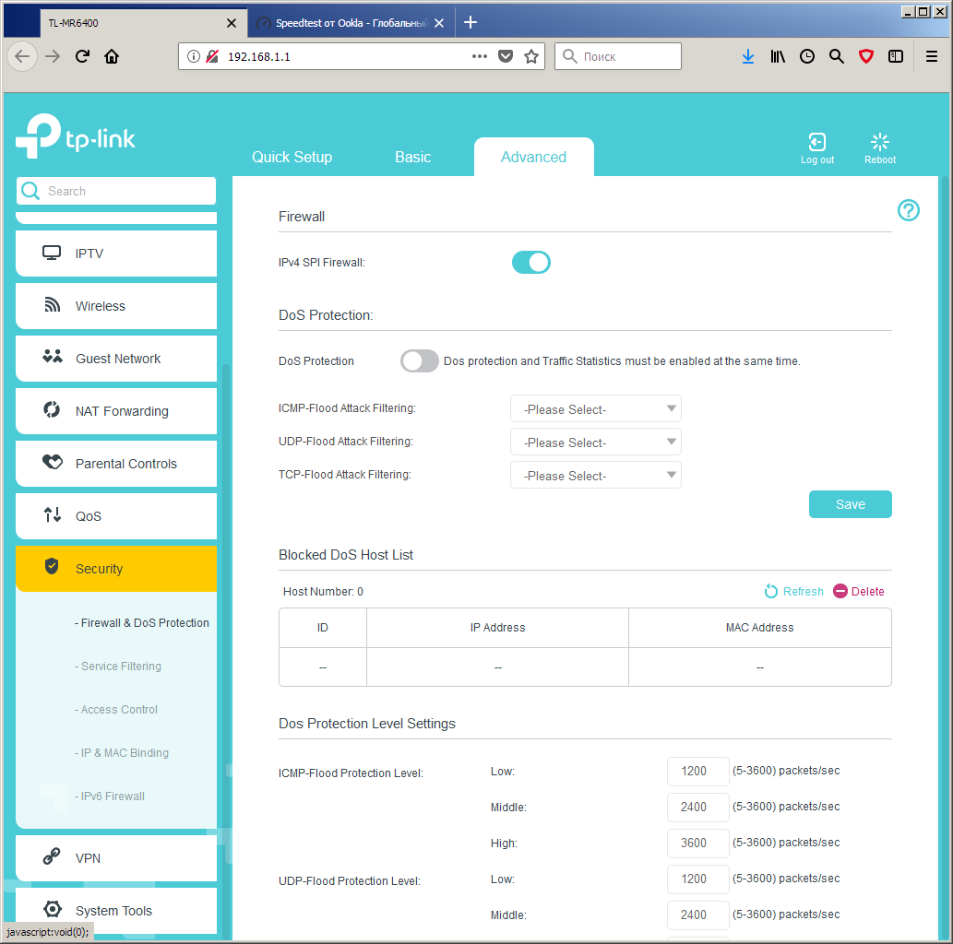
Task: Click the Refresh icon in Blocked DoS Host List
Action: (x=770, y=591)
